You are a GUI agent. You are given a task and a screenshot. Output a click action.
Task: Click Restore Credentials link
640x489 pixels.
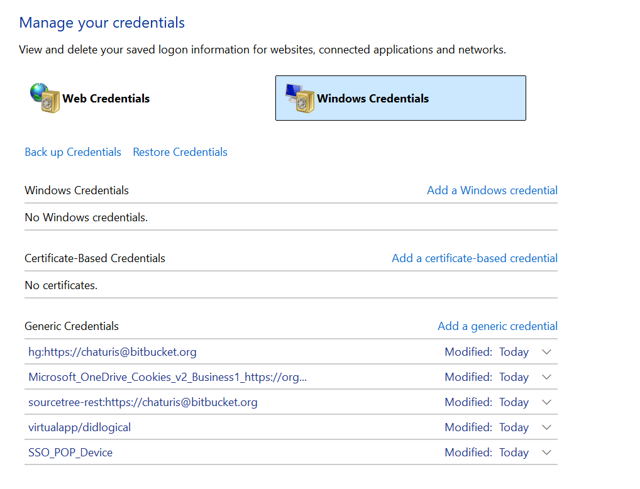(180, 152)
